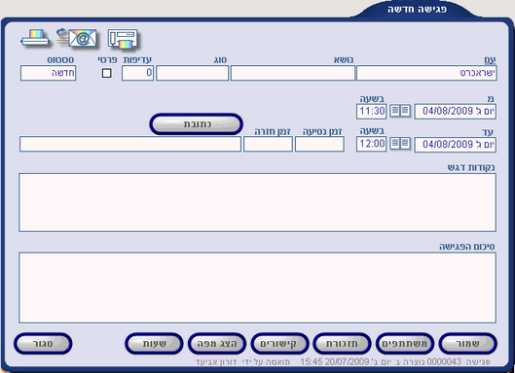Click the נקודות דגש text area
Screen dimensions: 515x373
click(x=257, y=203)
